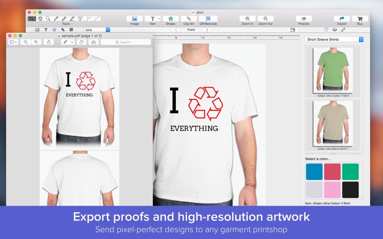Image resolution: width=383 pixels, height=239 pixels.
Task: Select the pencil drawing tool in Tools
Action: pyautogui.click(x=56, y=19)
